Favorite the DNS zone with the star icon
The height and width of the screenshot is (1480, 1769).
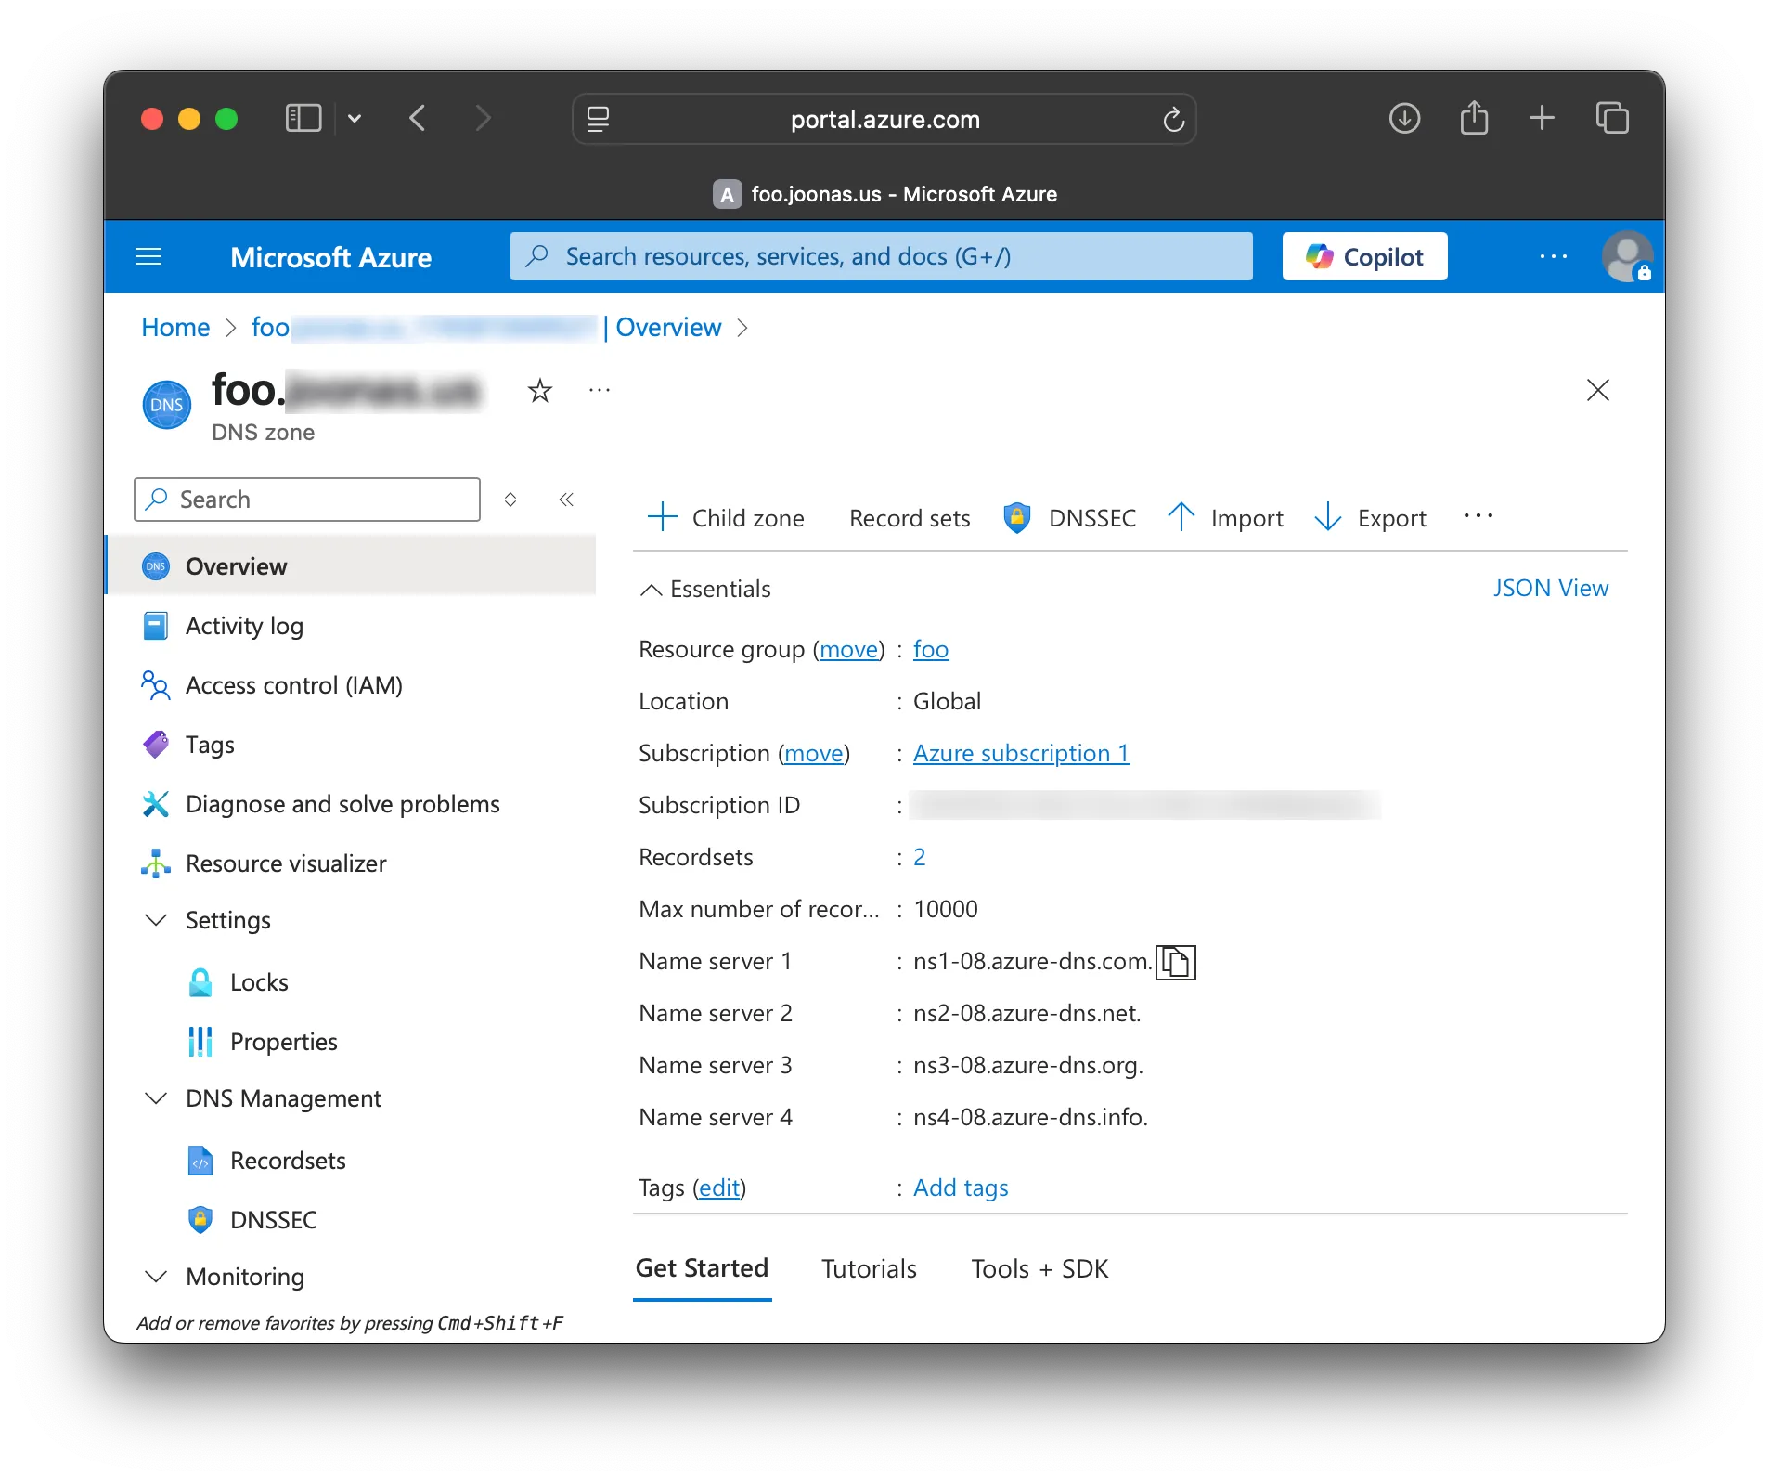539,391
